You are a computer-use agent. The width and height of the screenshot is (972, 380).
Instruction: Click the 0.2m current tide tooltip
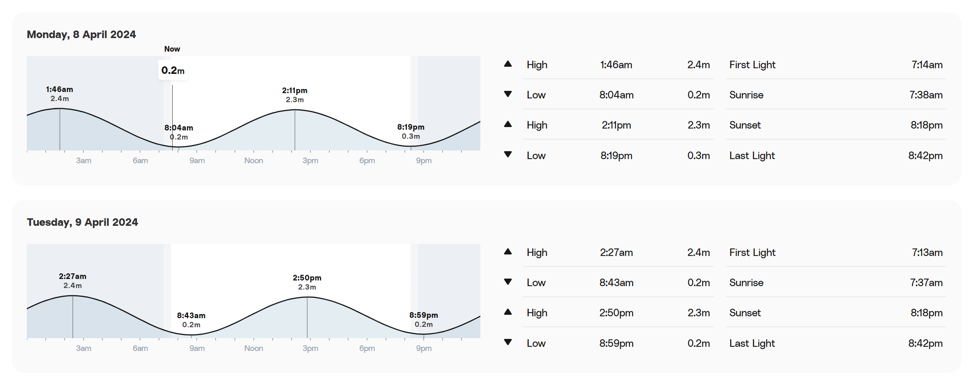tap(173, 70)
